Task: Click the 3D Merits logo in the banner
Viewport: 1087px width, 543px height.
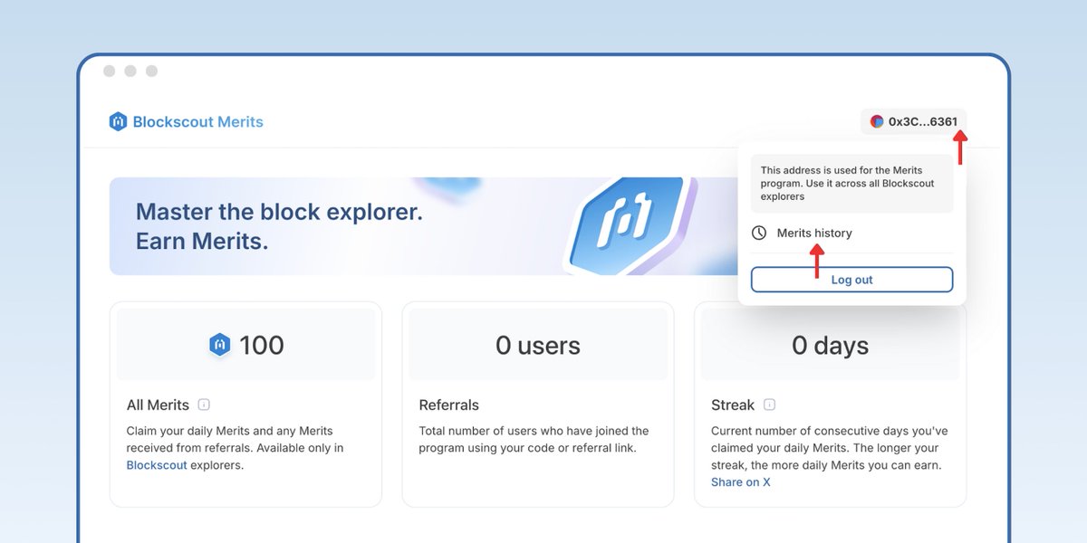Action: (x=630, y=224)
